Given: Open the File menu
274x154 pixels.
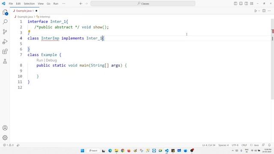Looking at the screenshot, I should pos(11,3).
